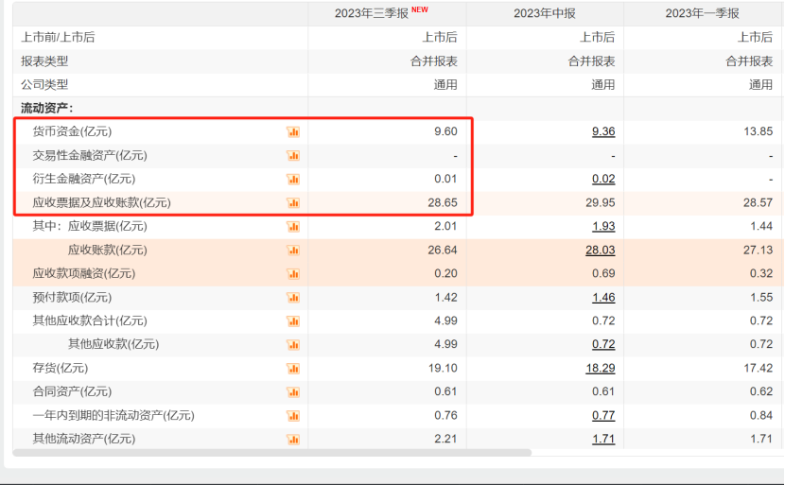The image size is (785, 485).
Task: Click the 预付款项(亿元) row label
Action: click(x=72, y=298)
